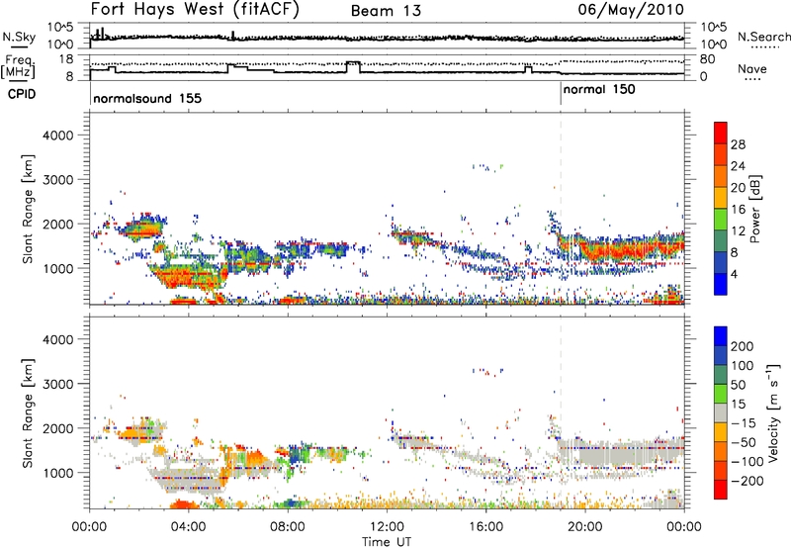Click the blue top of the velocity colorbar
The height and width of the screenshot is (548, 791).
pos(721,335)
